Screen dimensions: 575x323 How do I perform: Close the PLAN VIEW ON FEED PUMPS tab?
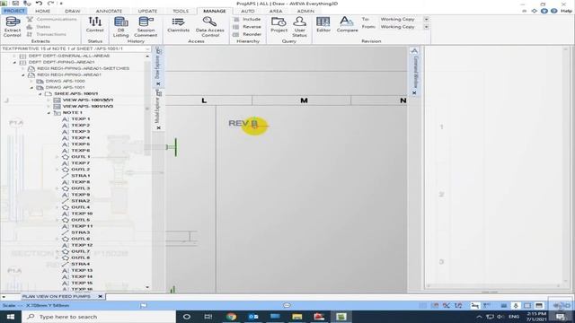coord(100,296)
